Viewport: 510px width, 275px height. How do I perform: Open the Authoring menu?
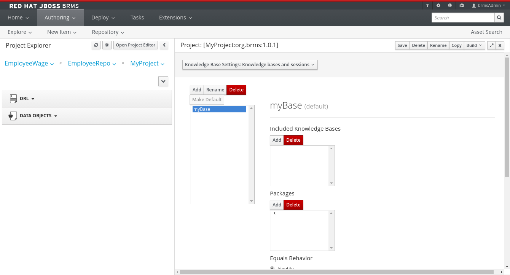coord(60,18)
